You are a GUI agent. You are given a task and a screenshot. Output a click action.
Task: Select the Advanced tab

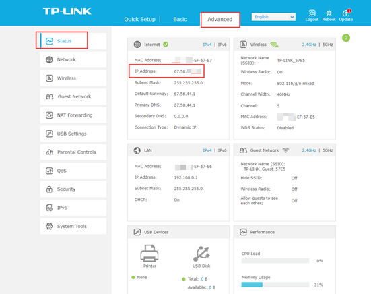click(x=220, y=19)
